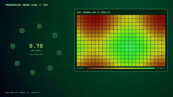Select plot node B on the ring
173x97 pixels.
(13, 46)
